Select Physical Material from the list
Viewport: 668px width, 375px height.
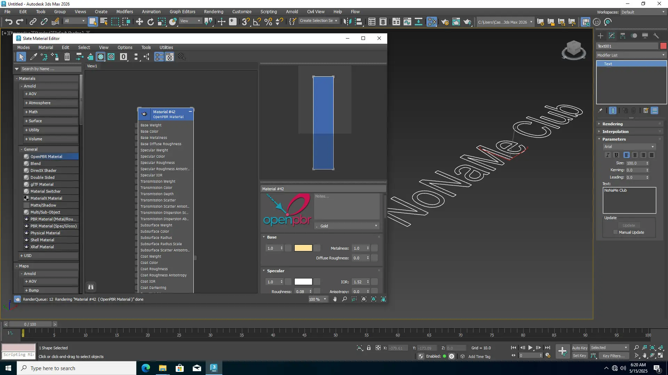click(45, 233)
